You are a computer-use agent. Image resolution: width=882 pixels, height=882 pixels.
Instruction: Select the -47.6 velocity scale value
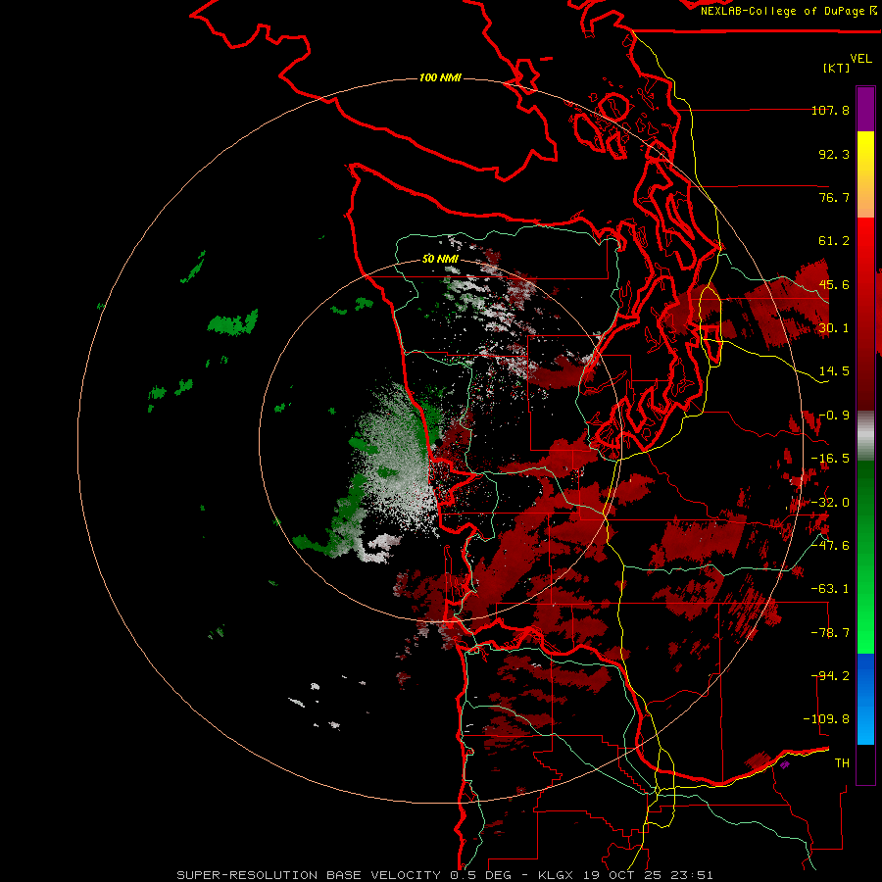tap(830, 546)
